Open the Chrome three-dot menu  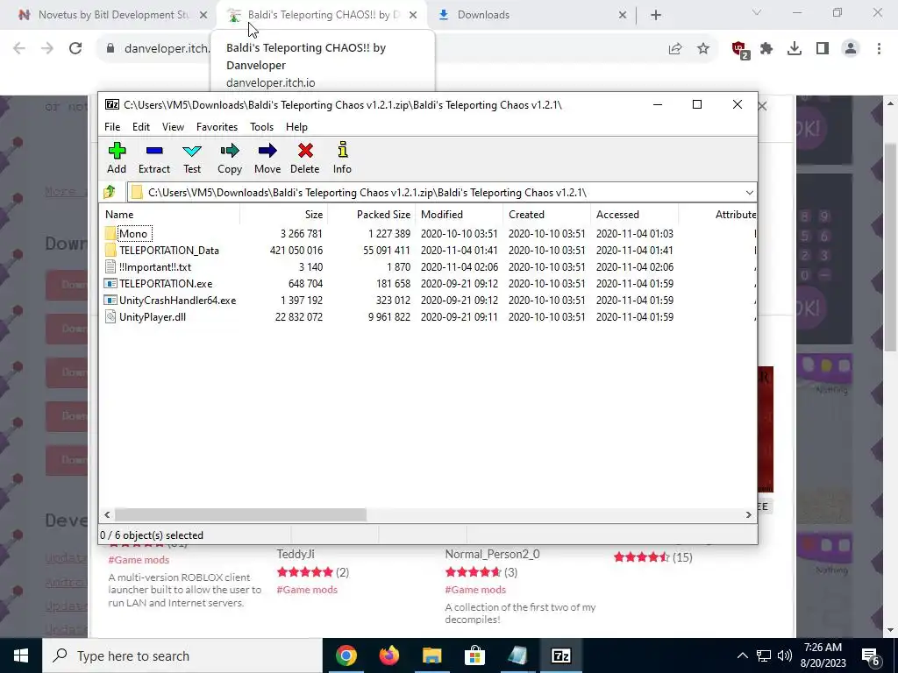[x=879, y=49]
